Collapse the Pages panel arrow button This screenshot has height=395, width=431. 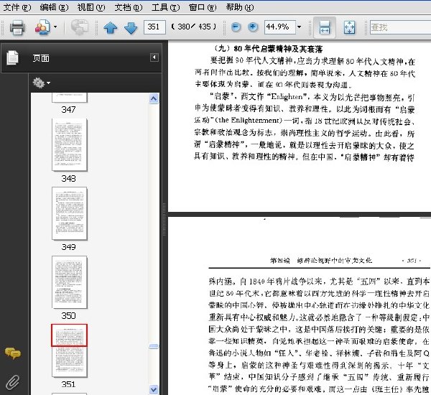click(154, 57)
